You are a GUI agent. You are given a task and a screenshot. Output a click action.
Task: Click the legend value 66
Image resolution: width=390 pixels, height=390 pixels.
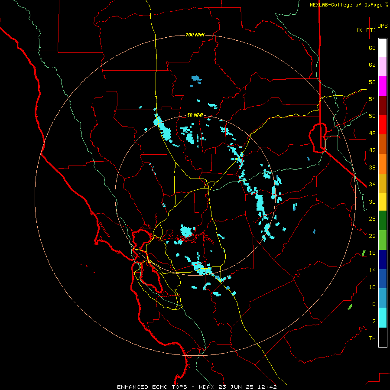tap(372, 48)
